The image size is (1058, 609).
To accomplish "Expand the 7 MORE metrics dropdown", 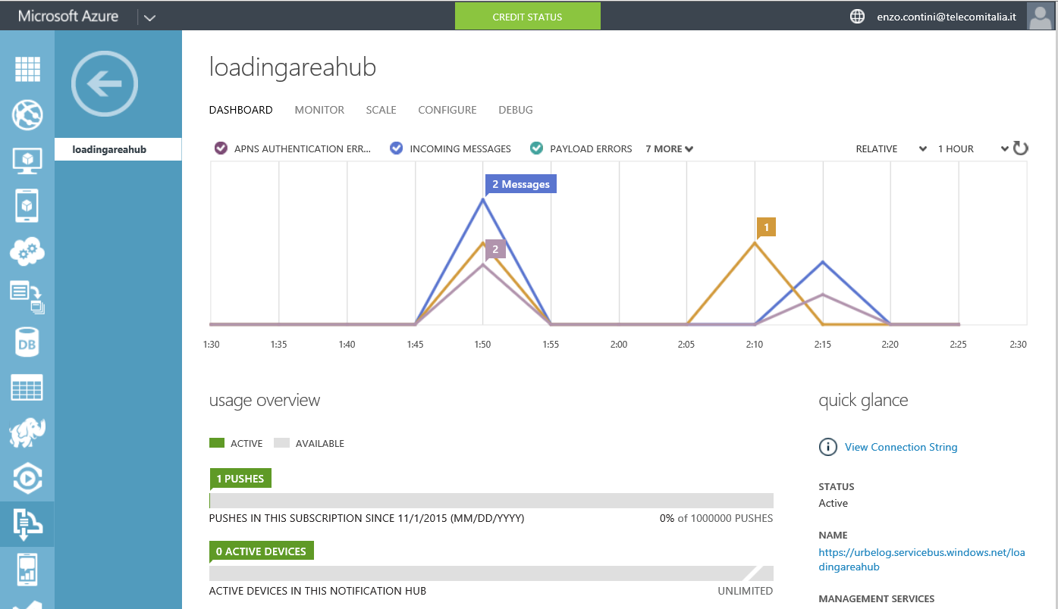I will coord(669,149).
